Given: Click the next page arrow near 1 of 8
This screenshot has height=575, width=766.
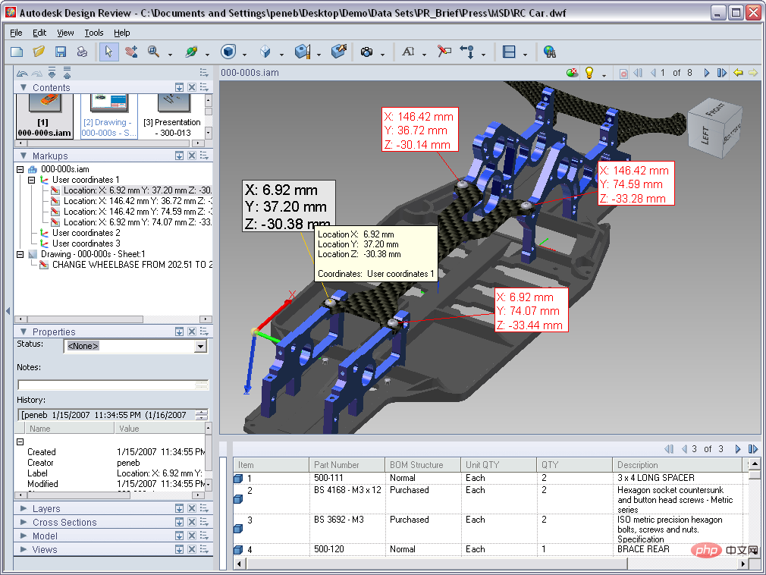Looking at the screenshot, I should [x=707, y=72].
